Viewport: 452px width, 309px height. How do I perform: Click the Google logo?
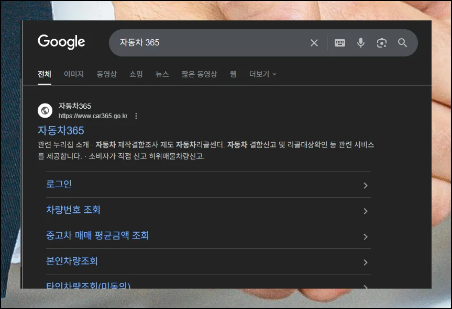(x=61, y=42)
